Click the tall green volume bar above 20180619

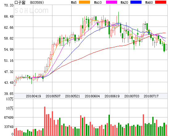109,125
